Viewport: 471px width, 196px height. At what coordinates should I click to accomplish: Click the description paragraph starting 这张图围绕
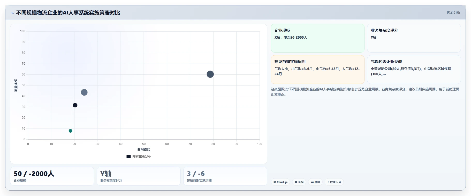[x=365, y=92]
